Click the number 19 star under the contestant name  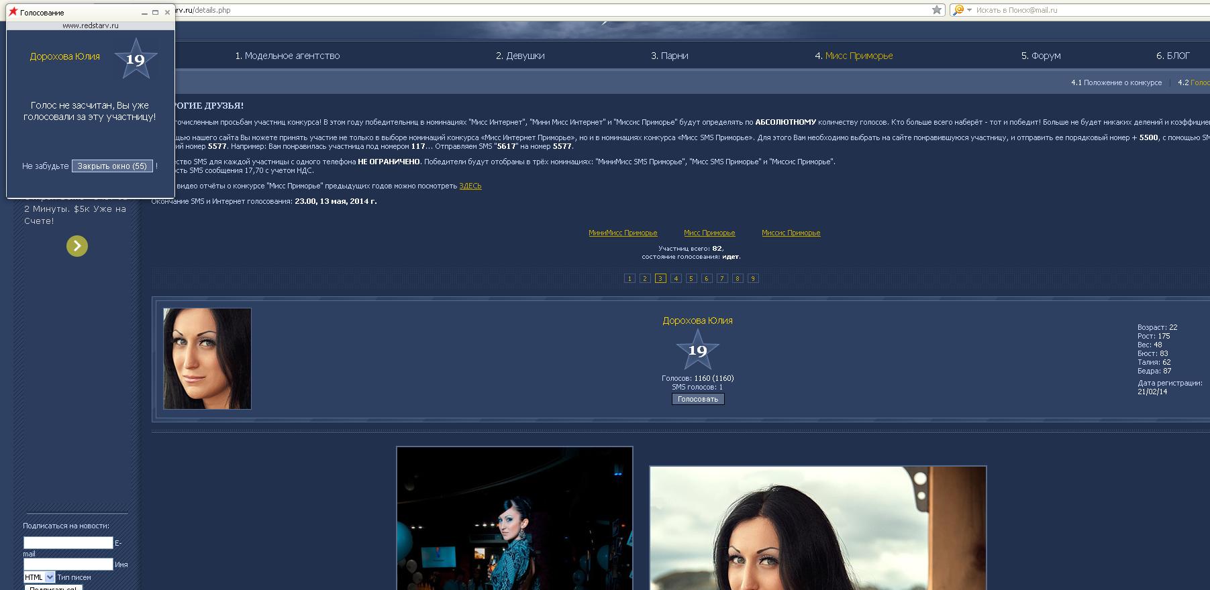pyautogui.click(x=697, y=350)
